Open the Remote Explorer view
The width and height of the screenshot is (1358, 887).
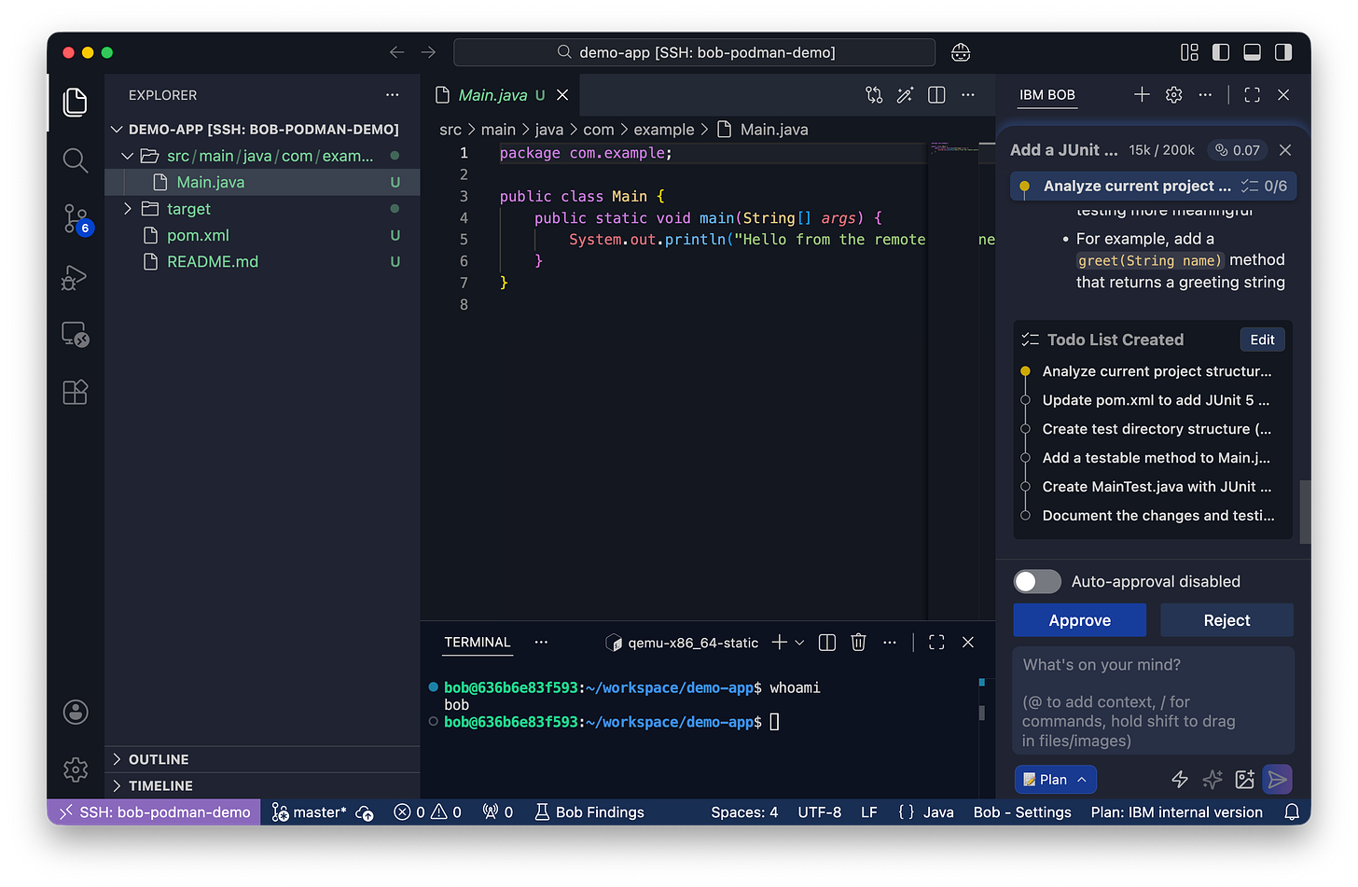pos(75,334)
